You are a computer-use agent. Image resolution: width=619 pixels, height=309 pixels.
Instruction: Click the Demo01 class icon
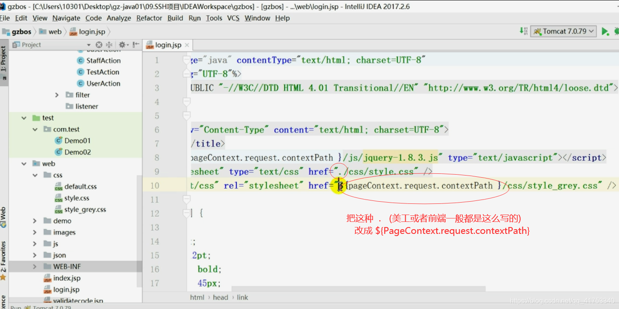pyautogui.click(x=59, y=140)
